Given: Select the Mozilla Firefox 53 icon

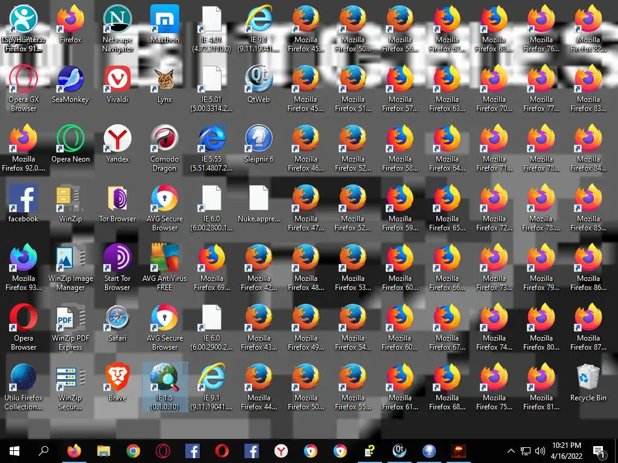Looking at the screenshot, I should click(x=352, y=268).
